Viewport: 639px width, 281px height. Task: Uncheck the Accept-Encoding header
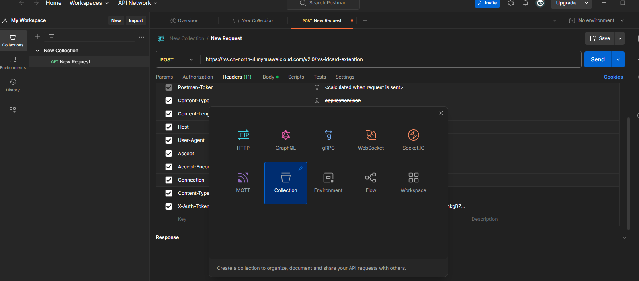click(x=169, y=167)
